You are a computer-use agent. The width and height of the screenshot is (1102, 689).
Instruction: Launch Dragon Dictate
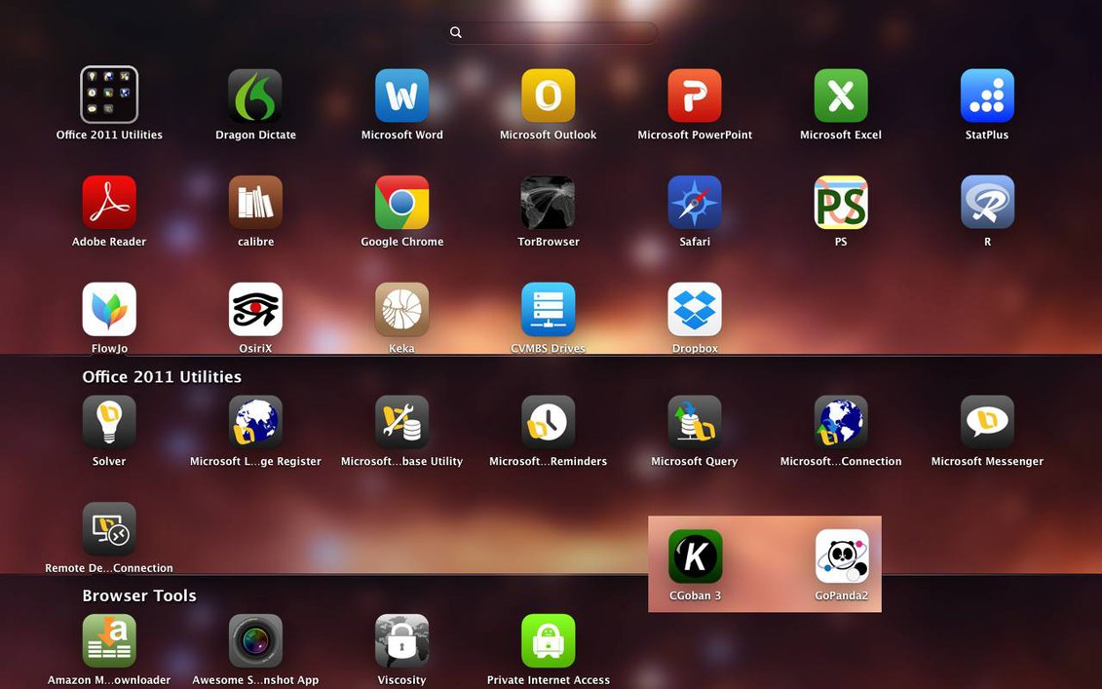(255, 96)
